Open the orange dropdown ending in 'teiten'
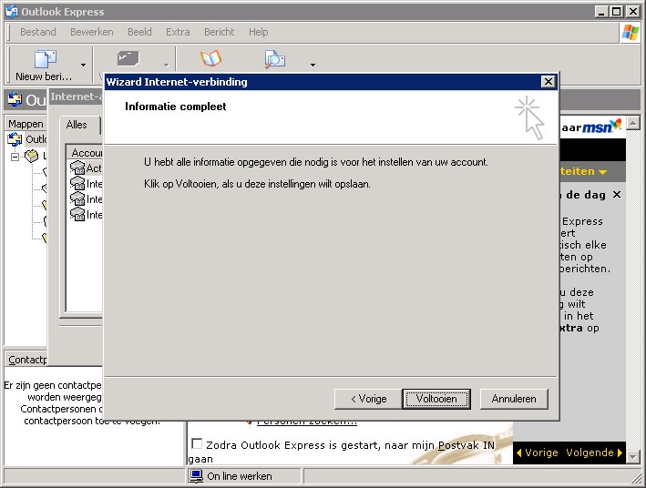The height and width of the screenshot is (488, 646). (583, 171)
